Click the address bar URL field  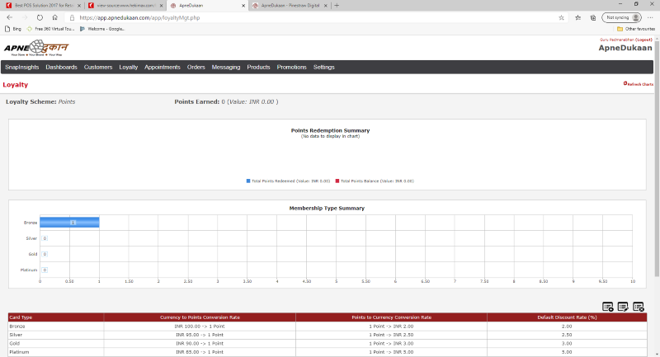pyautogui.click(x=313, y=16)
